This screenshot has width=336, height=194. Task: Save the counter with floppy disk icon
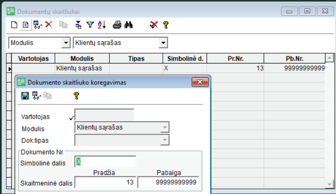pos(25,96)
